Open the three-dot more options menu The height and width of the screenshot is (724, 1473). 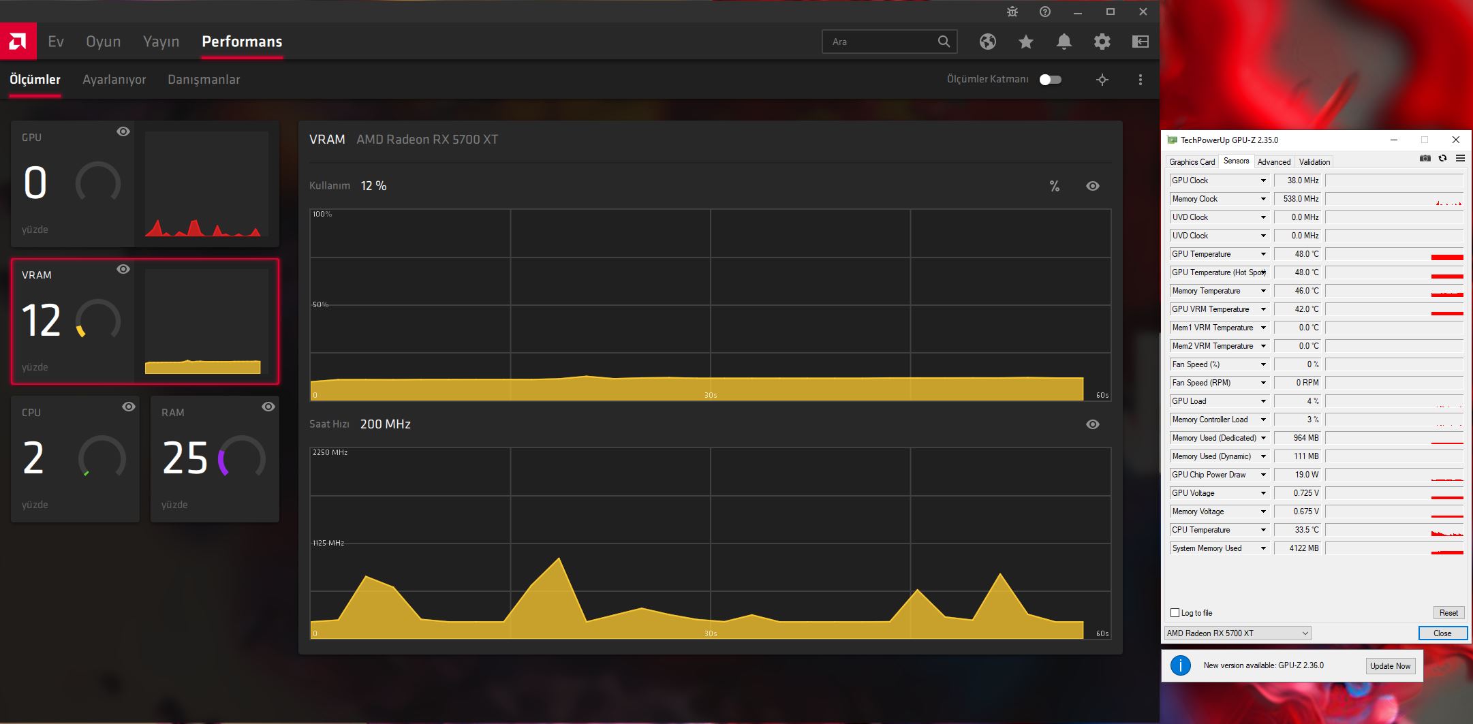[1141, 80]
